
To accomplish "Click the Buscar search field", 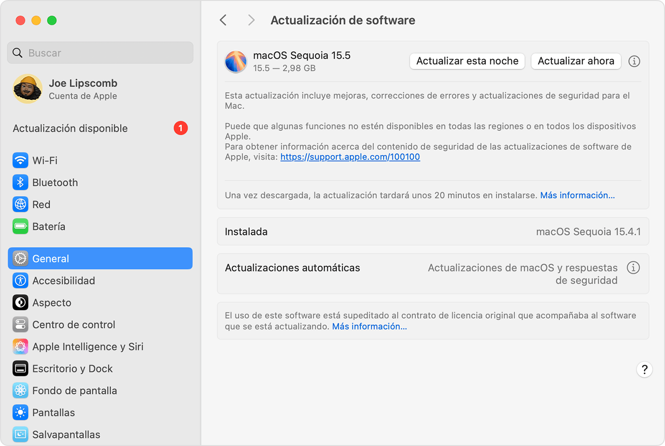I will click(100, 53).
